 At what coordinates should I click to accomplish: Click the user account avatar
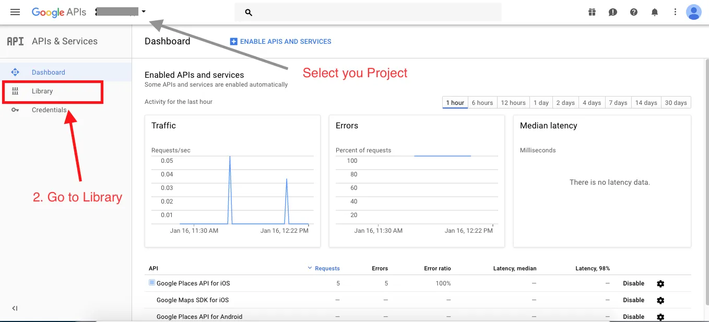[x=693, y=12]
